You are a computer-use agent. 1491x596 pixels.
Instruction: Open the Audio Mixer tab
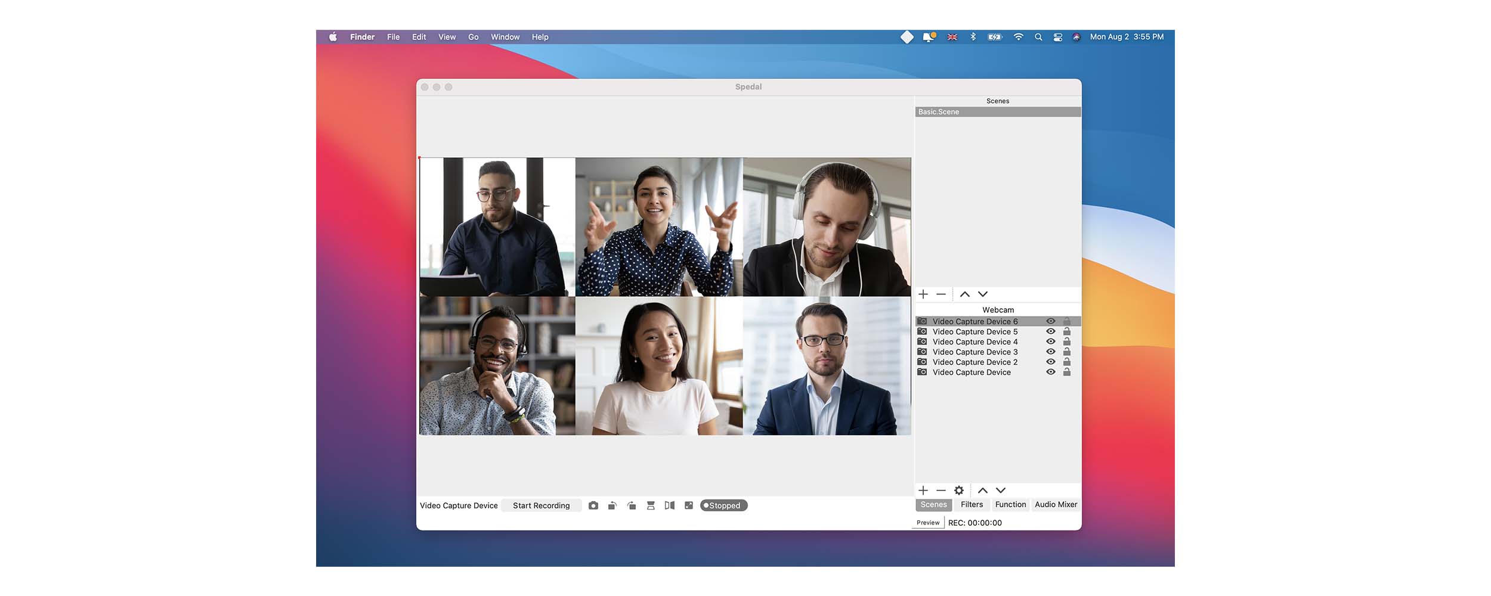1056,505
